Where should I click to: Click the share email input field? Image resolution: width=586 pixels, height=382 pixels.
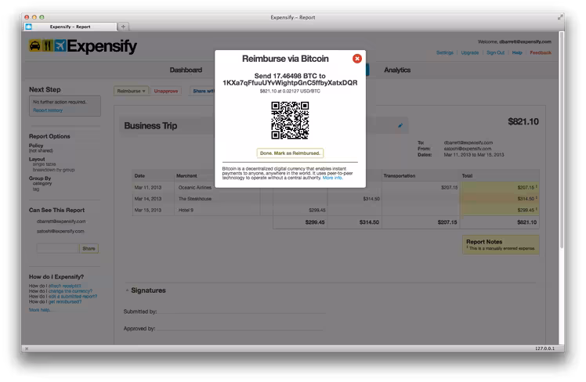click(58, 248)
